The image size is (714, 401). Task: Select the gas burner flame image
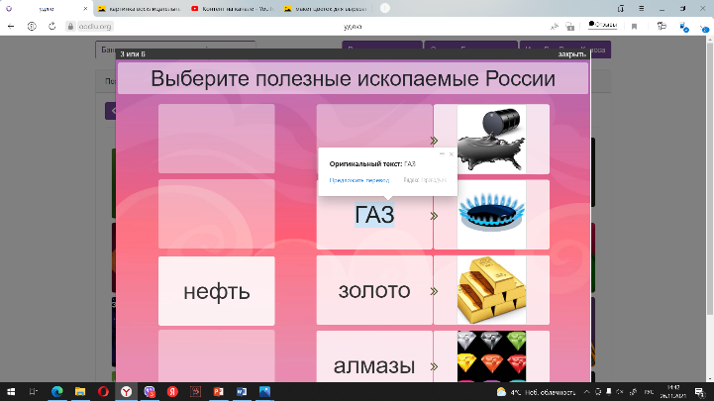491,214
